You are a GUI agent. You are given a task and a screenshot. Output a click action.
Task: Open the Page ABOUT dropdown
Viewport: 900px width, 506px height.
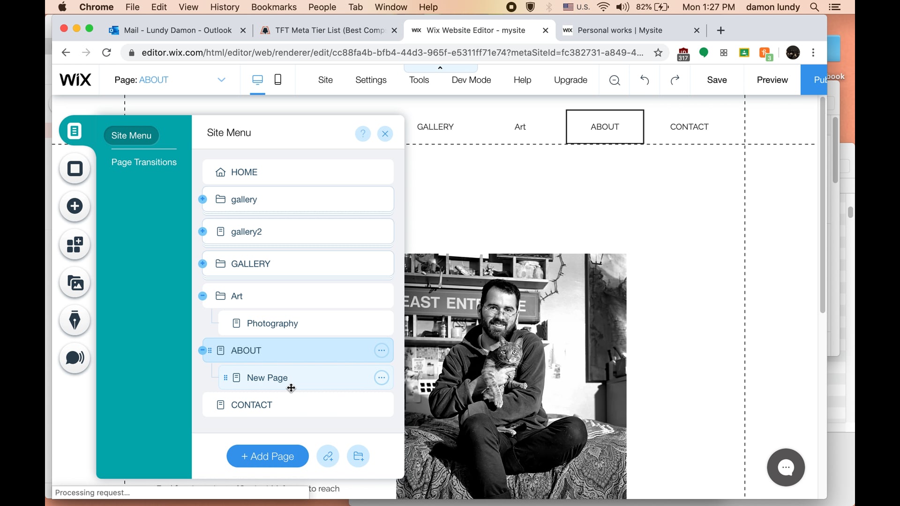coord(221,80)
